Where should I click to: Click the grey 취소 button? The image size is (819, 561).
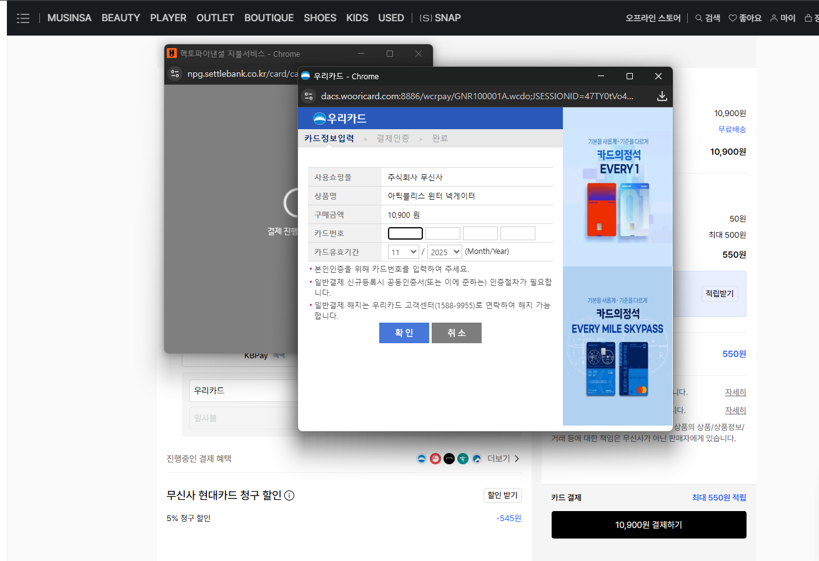[x=457, y=333]
